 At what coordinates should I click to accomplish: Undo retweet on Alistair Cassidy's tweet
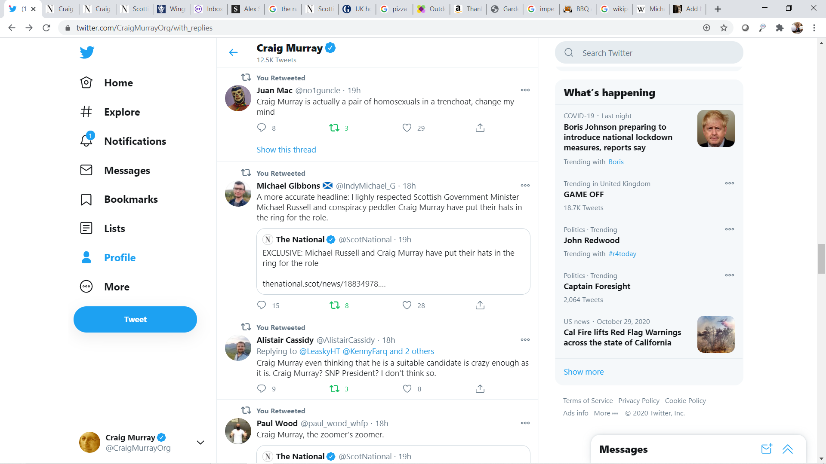[334, 388]
